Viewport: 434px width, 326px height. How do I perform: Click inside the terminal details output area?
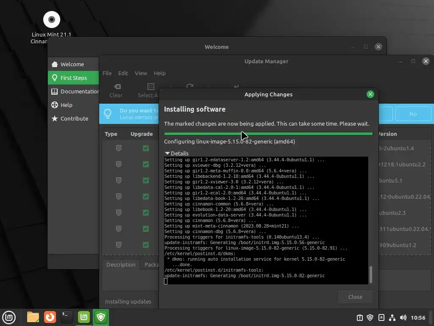pyautogui.click(x=266, y=220)
